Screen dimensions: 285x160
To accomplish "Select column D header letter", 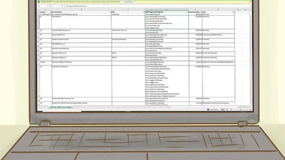I will click(166, 9).
